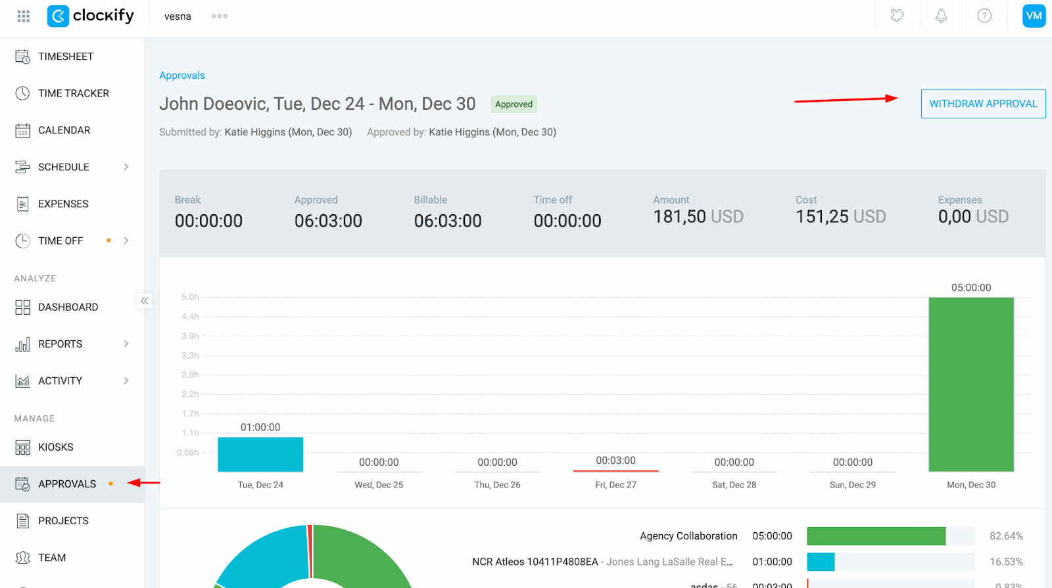Screen dimensions: 1052x588
Task: Expand the Activity submenu chevron
Action: click(x=126, y=380)
